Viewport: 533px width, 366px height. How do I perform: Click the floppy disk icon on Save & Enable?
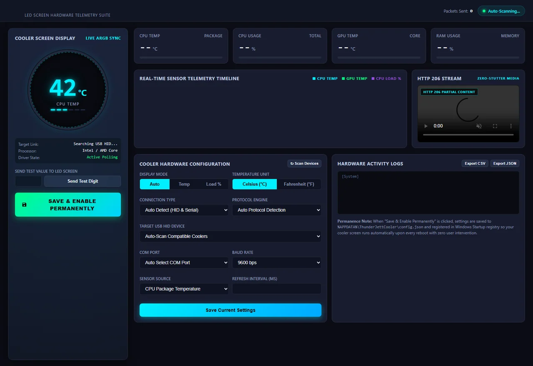point(24,205)
